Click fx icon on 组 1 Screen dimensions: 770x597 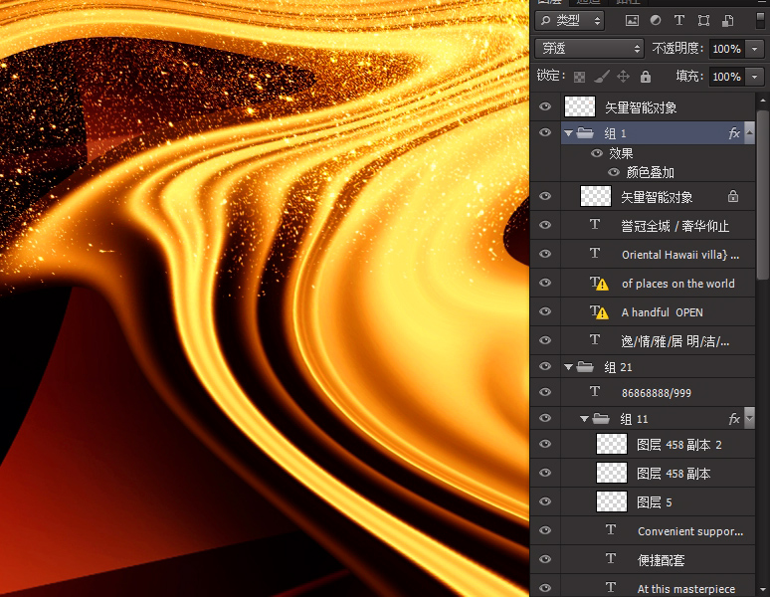734,133
